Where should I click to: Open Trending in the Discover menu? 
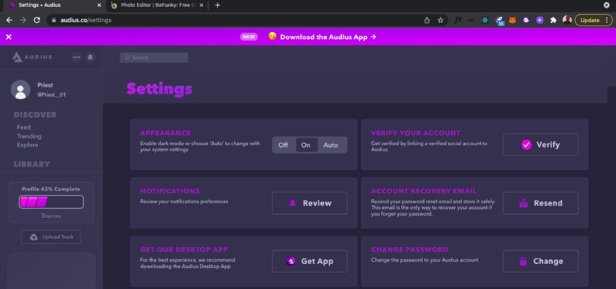coord(29,137)
